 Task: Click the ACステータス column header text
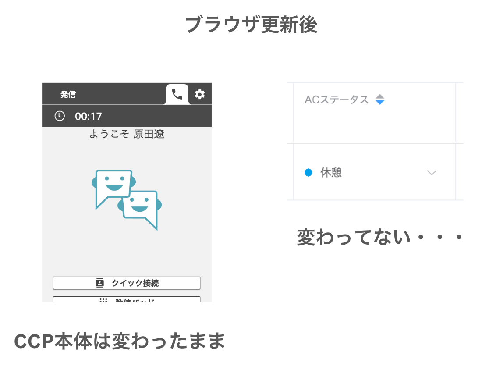[x=337, y=100]
